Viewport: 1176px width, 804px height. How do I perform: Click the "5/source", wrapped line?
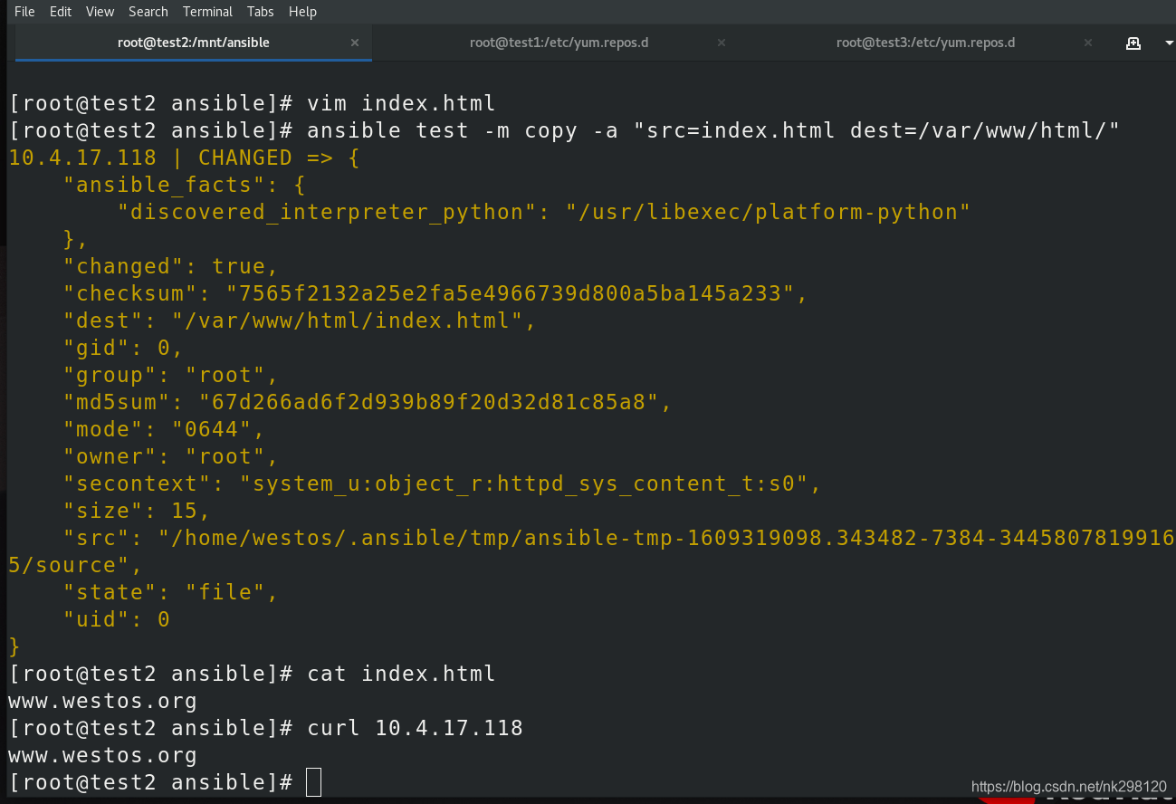point(75,565)
